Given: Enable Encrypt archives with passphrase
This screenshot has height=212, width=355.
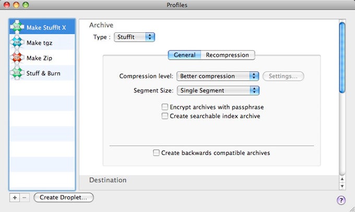Looking at the screenshot, I should (165, 107).
